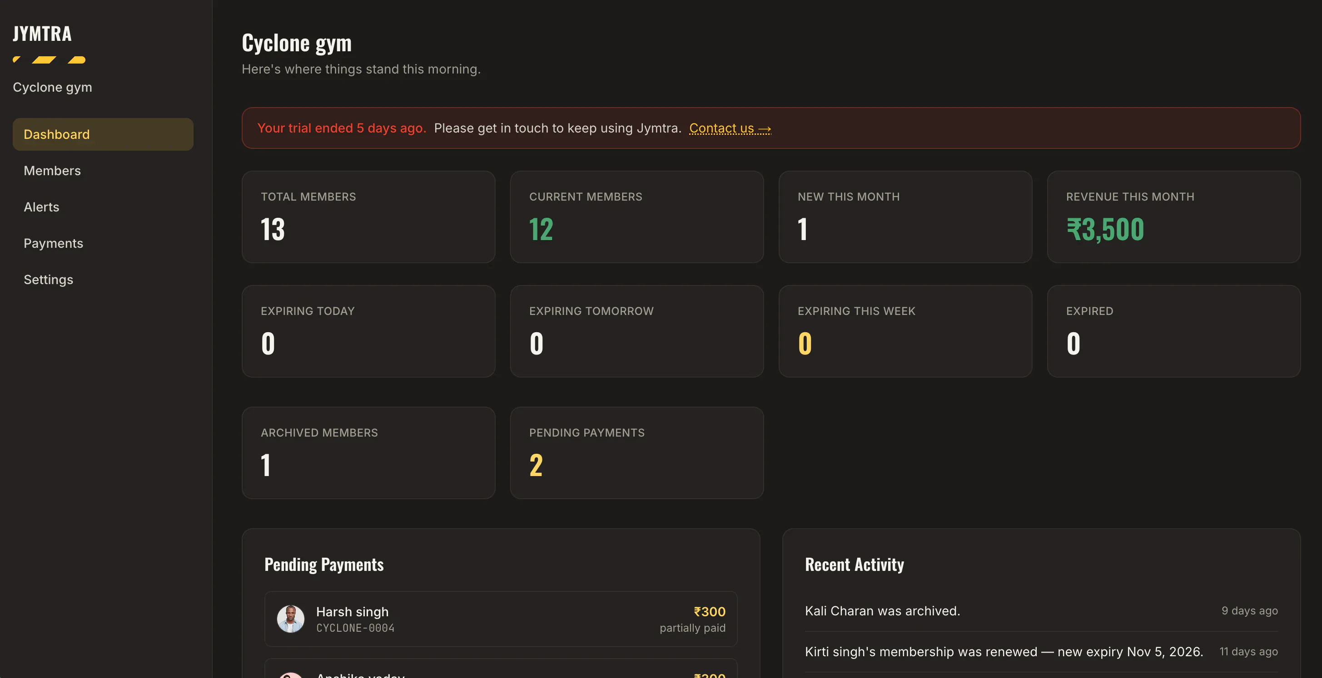Click member ID CYCLONE-0004
The height and width of the screenshot is (678, 1322).
355,628
